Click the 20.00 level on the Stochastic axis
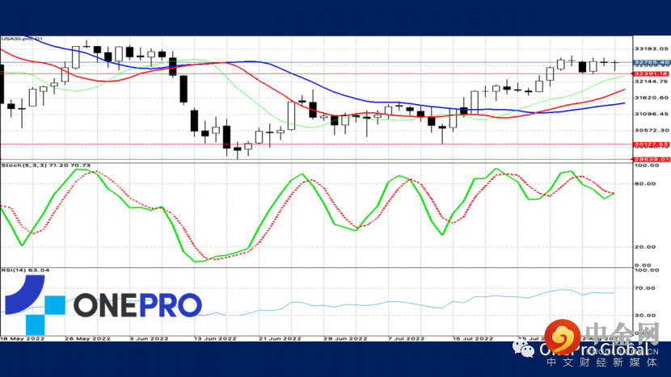 tap(645, 247)
